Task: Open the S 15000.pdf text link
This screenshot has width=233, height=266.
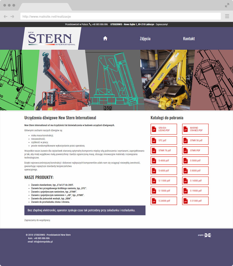Action: pyautogui.click(x=164, y=191)
